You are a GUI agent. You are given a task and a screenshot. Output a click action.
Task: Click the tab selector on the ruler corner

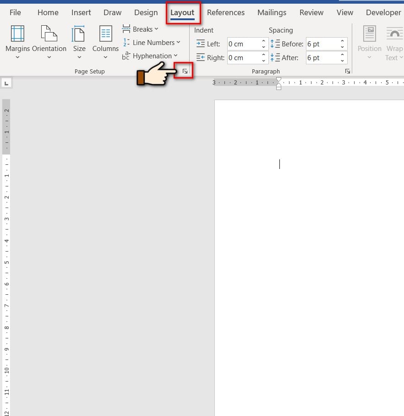point(6,83)
